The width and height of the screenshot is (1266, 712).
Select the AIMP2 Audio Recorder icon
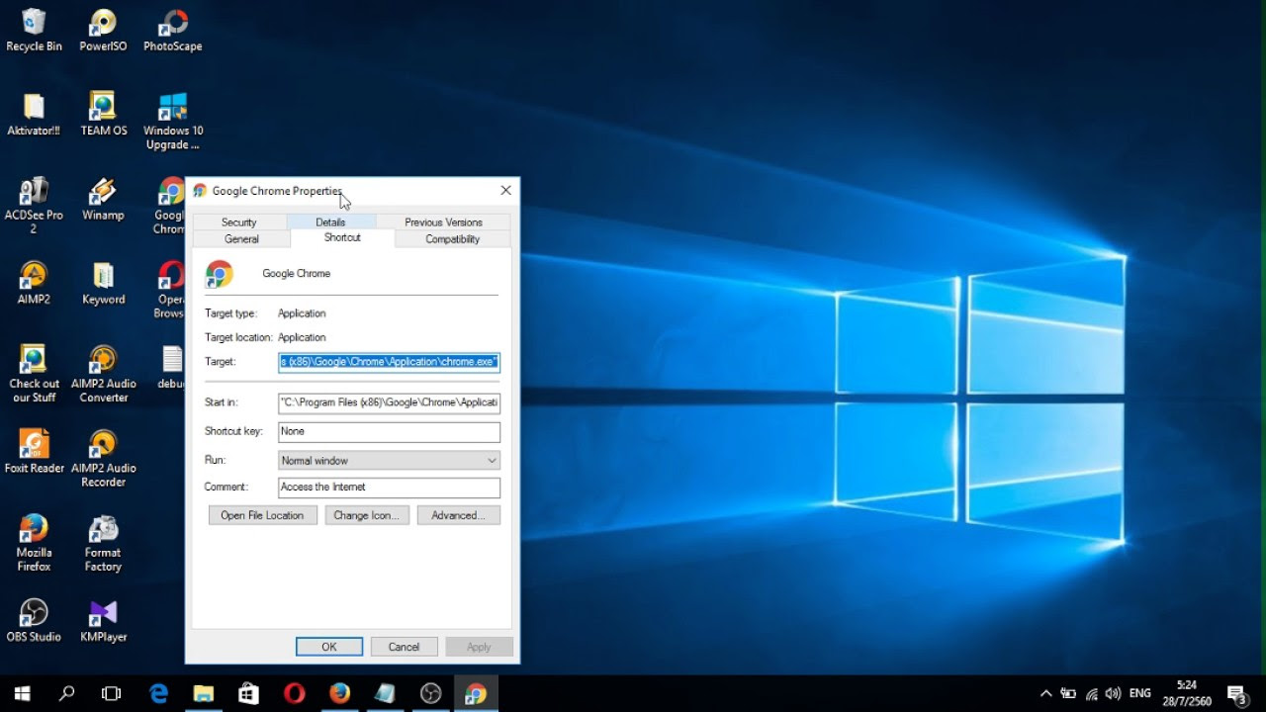coord(103,459)
